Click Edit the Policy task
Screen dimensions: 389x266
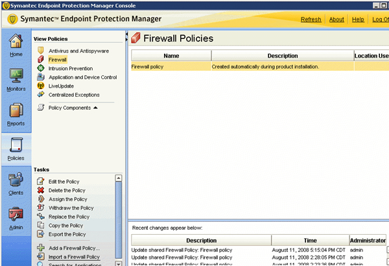point(64,181)
